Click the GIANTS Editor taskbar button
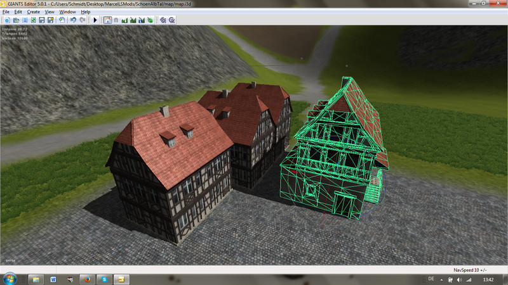 121,279
